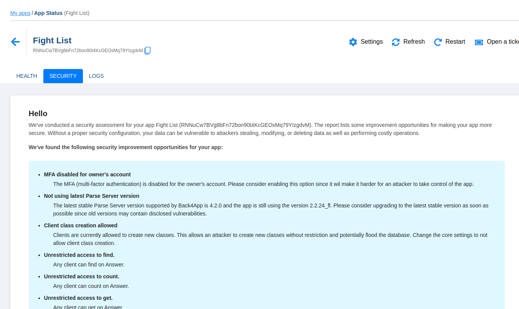519x309 pixels.
Task: Click the Refresh circular arrows icon
Action: click(396, 42)
